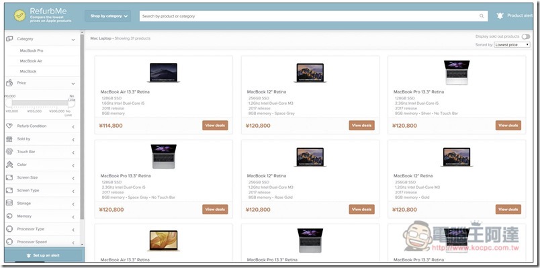
Task: Click the Touch Bar fingerprint icon
Action: (x=9, y=152)
